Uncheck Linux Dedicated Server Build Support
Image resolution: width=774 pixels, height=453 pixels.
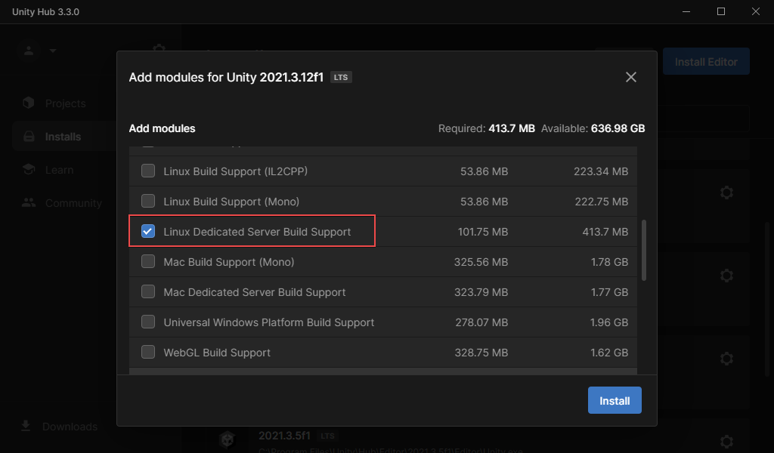point(148,231)
